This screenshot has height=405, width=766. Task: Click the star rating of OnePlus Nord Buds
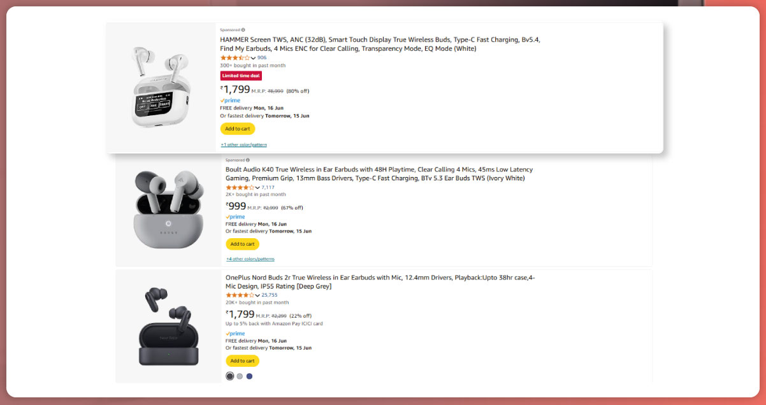[240, 295]
